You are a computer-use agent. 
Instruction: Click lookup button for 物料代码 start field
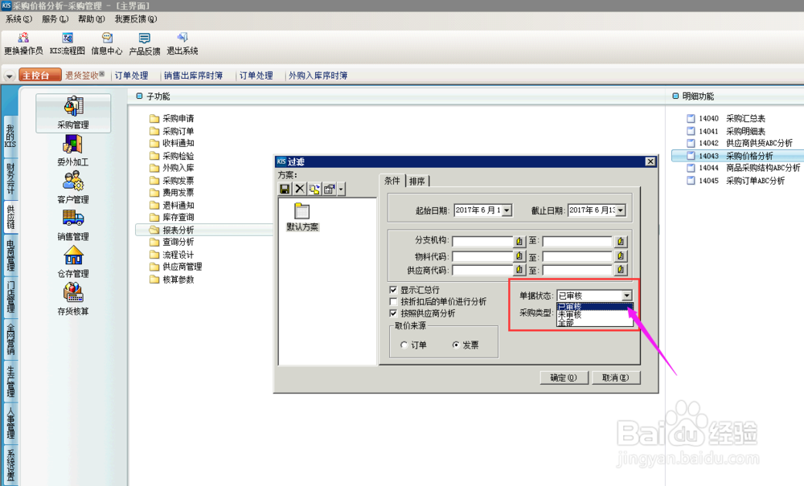[519, 255]
